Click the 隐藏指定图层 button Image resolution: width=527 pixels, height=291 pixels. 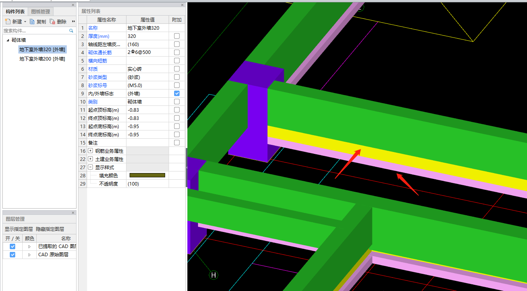coord(50,229)
